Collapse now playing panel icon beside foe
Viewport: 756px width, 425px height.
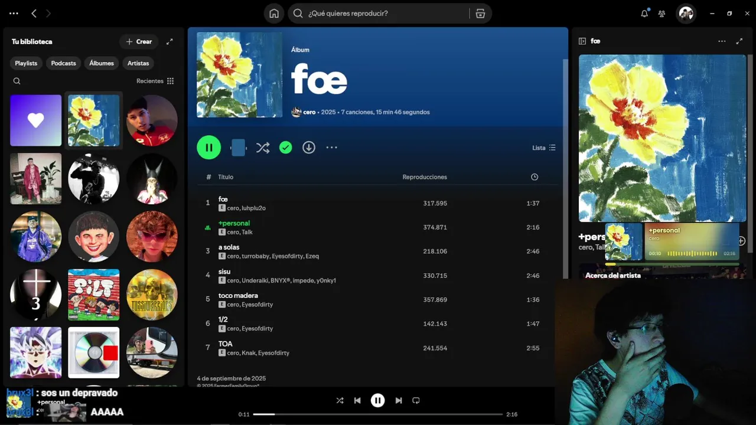point(582,41)
